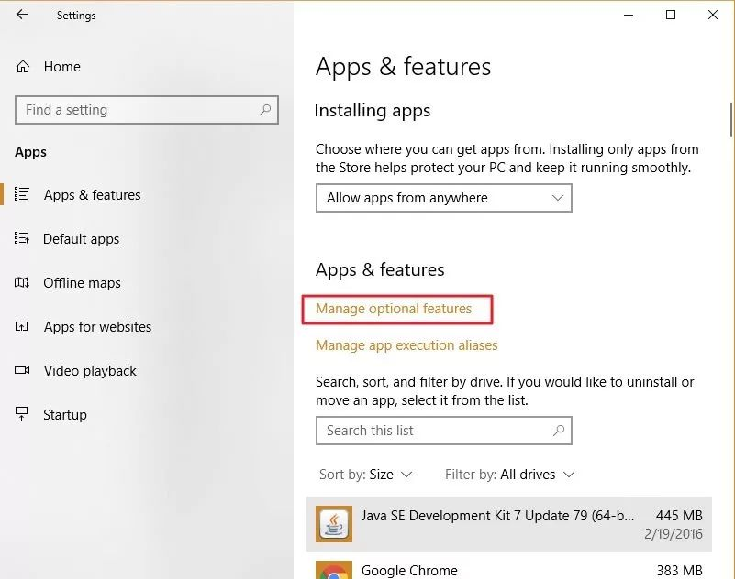The height and width of the screenshot is (579, 735).
Task: Open Manage app execution aliases link
Action: tap(406, 345)
